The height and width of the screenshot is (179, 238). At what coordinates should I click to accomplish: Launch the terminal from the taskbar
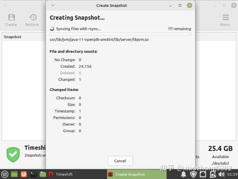click(33, 174)
